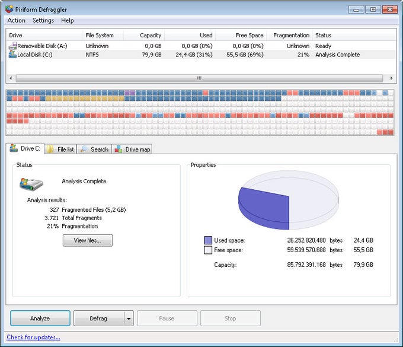Click the View files... button
The width and height of the screenshot is (403, 347).
tap(88, 240)
